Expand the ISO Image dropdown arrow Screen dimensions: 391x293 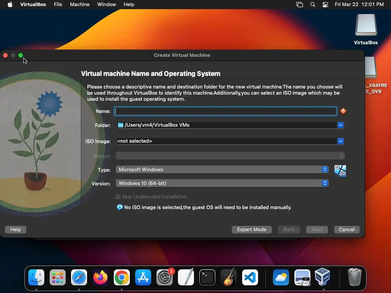[340, 141]
